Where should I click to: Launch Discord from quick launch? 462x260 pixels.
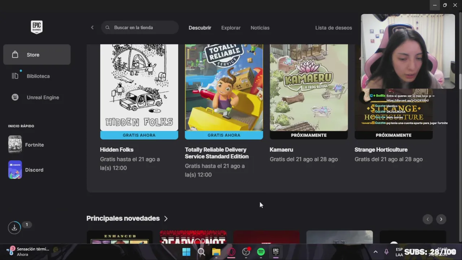(26, 170)
